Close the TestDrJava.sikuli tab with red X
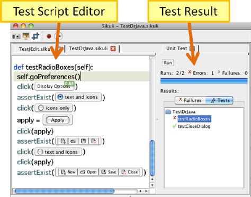Screen dimensions: 251x197 tap(113, 49)
